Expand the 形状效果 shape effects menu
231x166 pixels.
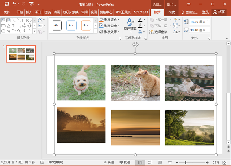(111, 31)
